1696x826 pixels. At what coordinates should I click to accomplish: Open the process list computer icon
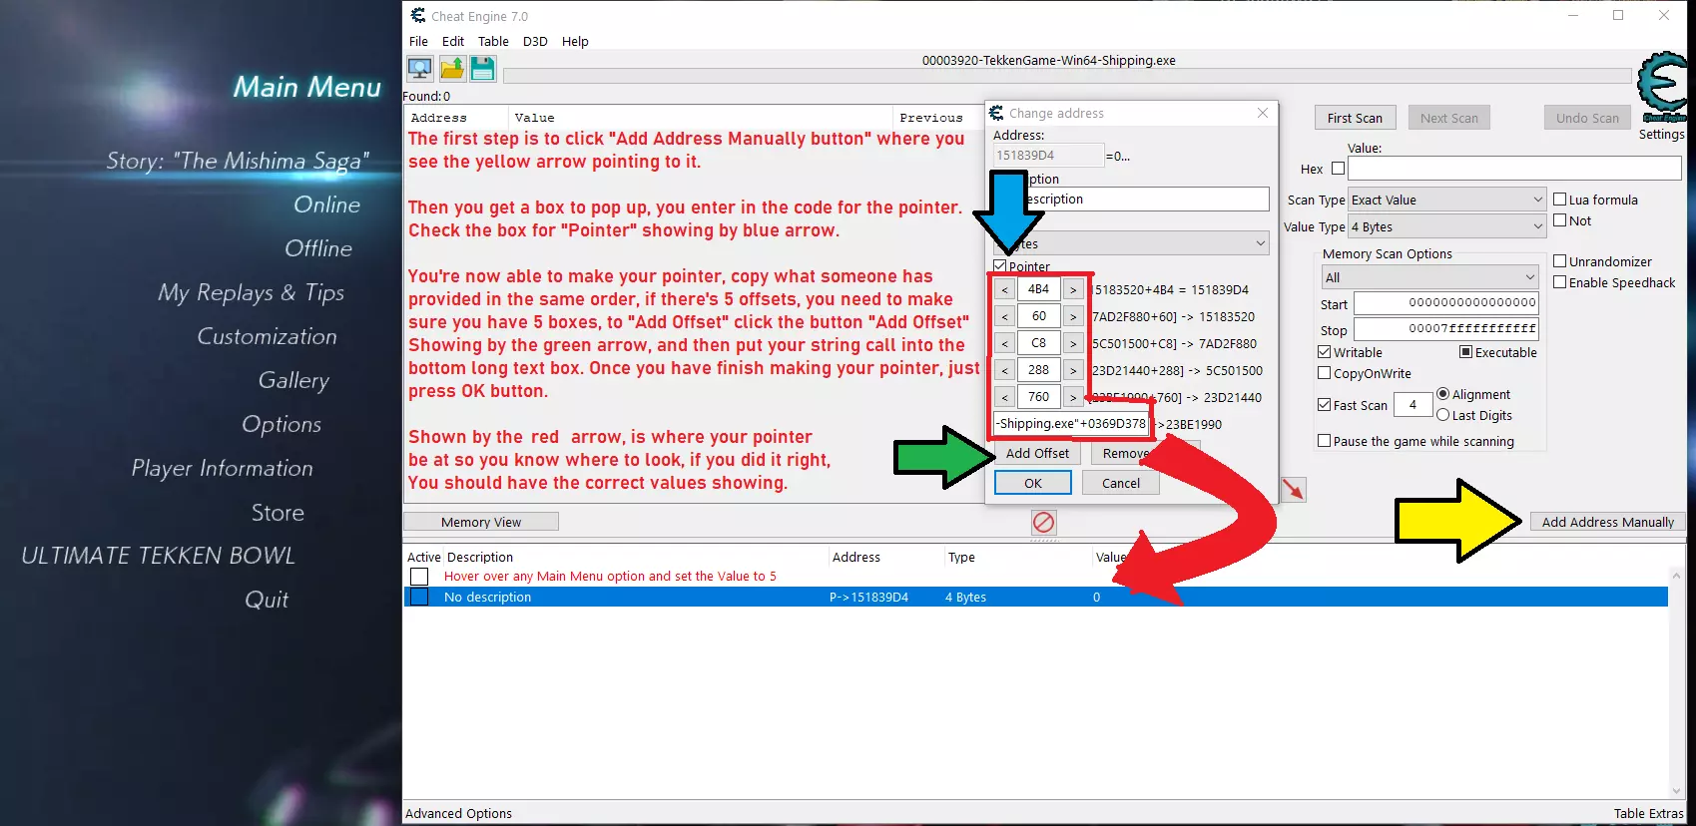(420, 68)
